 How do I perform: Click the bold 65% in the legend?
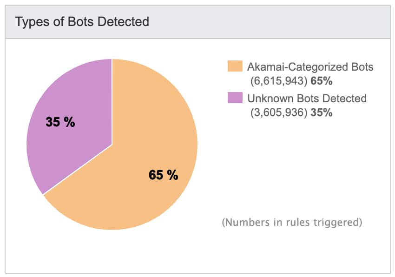click(x=322, y=81)
